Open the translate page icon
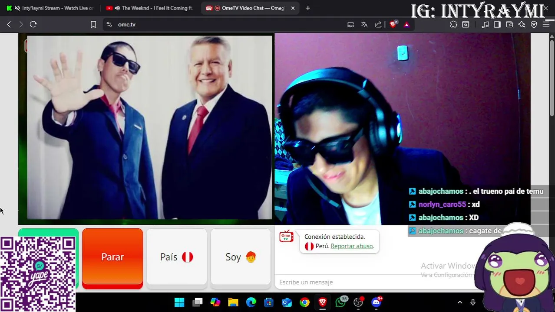 click(364, 25)
